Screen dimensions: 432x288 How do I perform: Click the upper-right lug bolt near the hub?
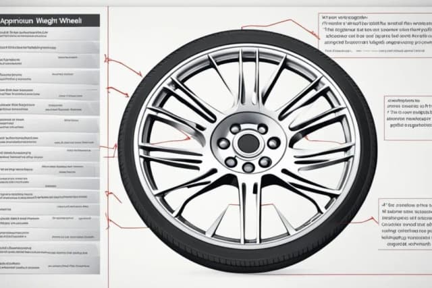coord(262,128)
